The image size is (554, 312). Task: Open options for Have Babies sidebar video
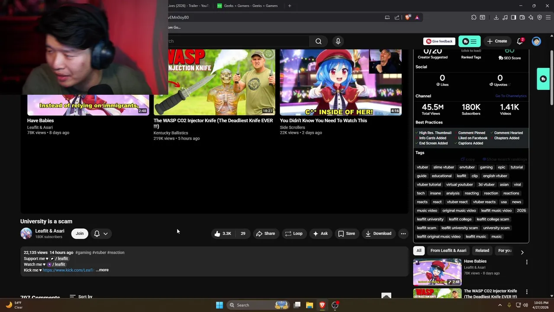pos(527,262)
